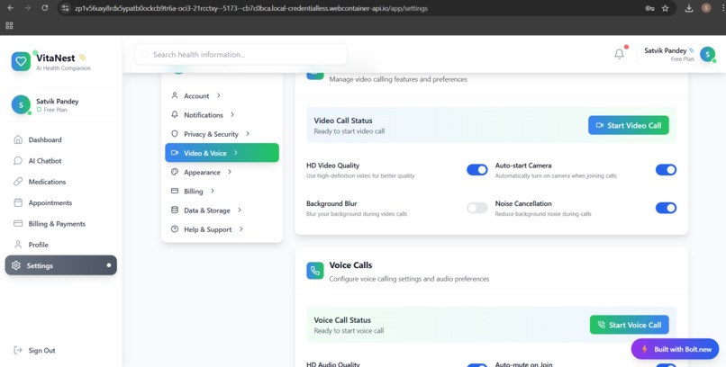Expand Account chevron arrow
This screenshot has width=726, height=367.
pyautogui.click(x=219, y=95)
